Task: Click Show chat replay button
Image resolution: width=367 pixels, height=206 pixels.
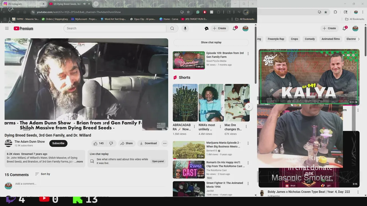Action: pyautogui.click(x=211, y=42)
